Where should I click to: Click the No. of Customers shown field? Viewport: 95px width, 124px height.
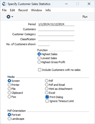tap(44, 44)
